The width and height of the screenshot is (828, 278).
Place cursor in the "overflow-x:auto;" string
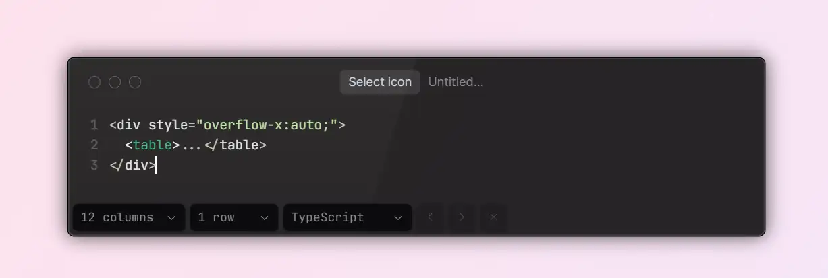tap(267, 125)
